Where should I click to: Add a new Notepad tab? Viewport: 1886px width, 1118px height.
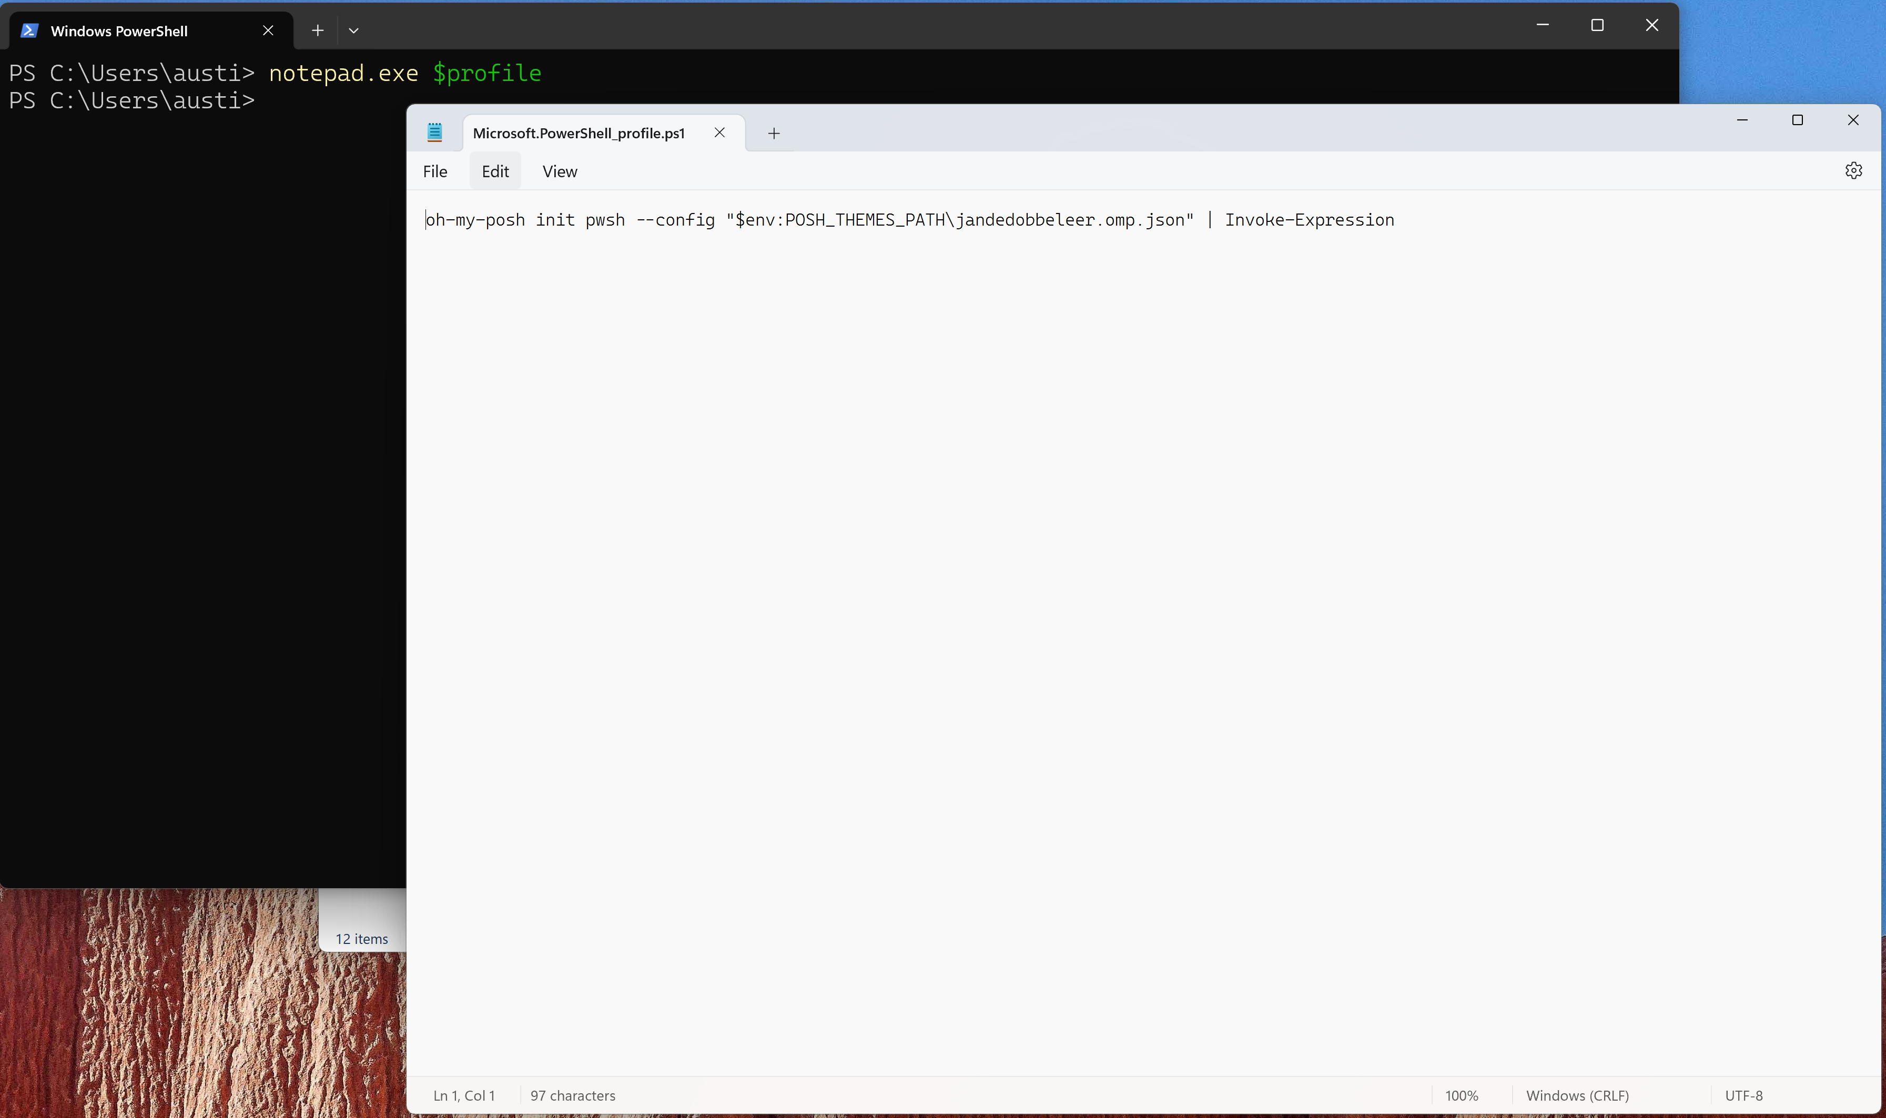[773, 134]
